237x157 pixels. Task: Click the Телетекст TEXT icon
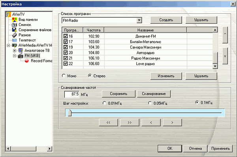[x=14, y=40]
